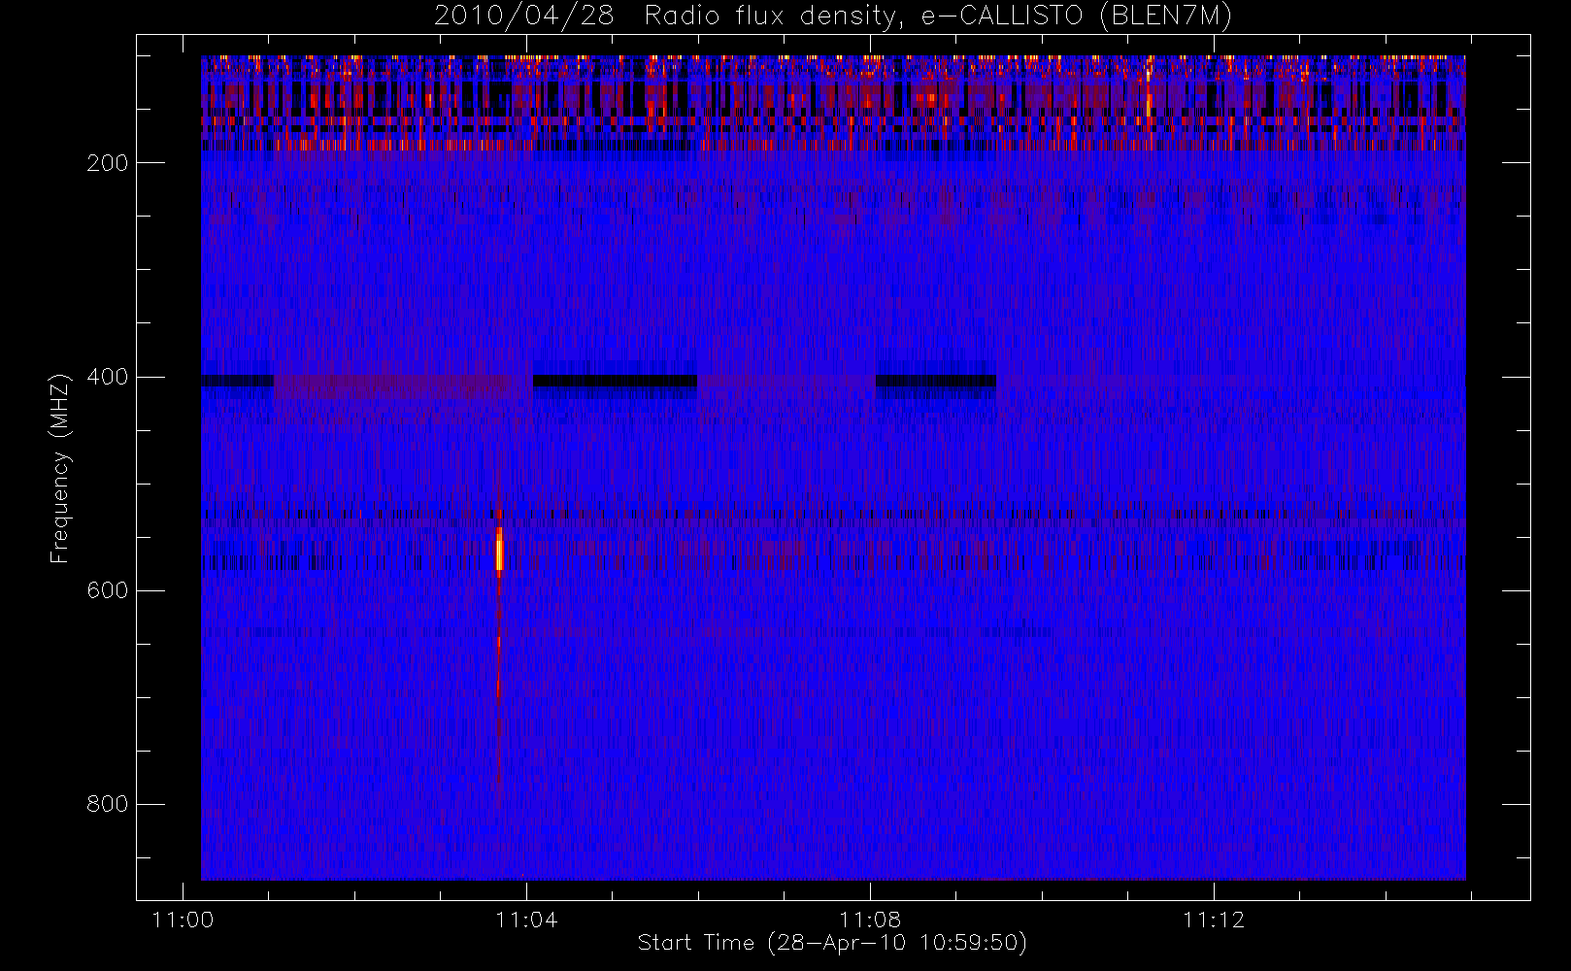Click the '800' frequency tick label

(108, 804)
